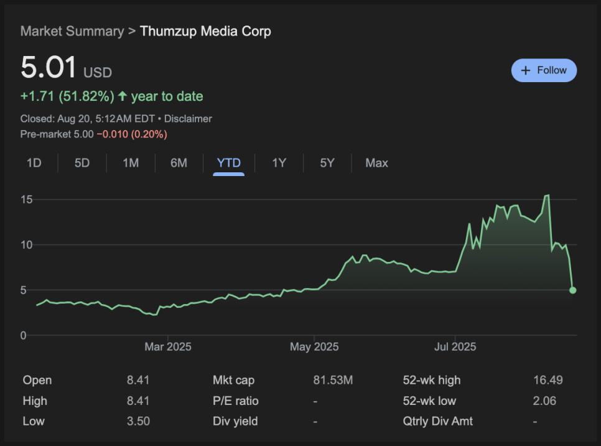The width and height of the screenshot is (601, 446).
Task: Click the Mar 2025 axis label
Action: [168, 346]
